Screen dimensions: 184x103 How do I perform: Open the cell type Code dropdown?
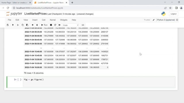coord(71,25)
